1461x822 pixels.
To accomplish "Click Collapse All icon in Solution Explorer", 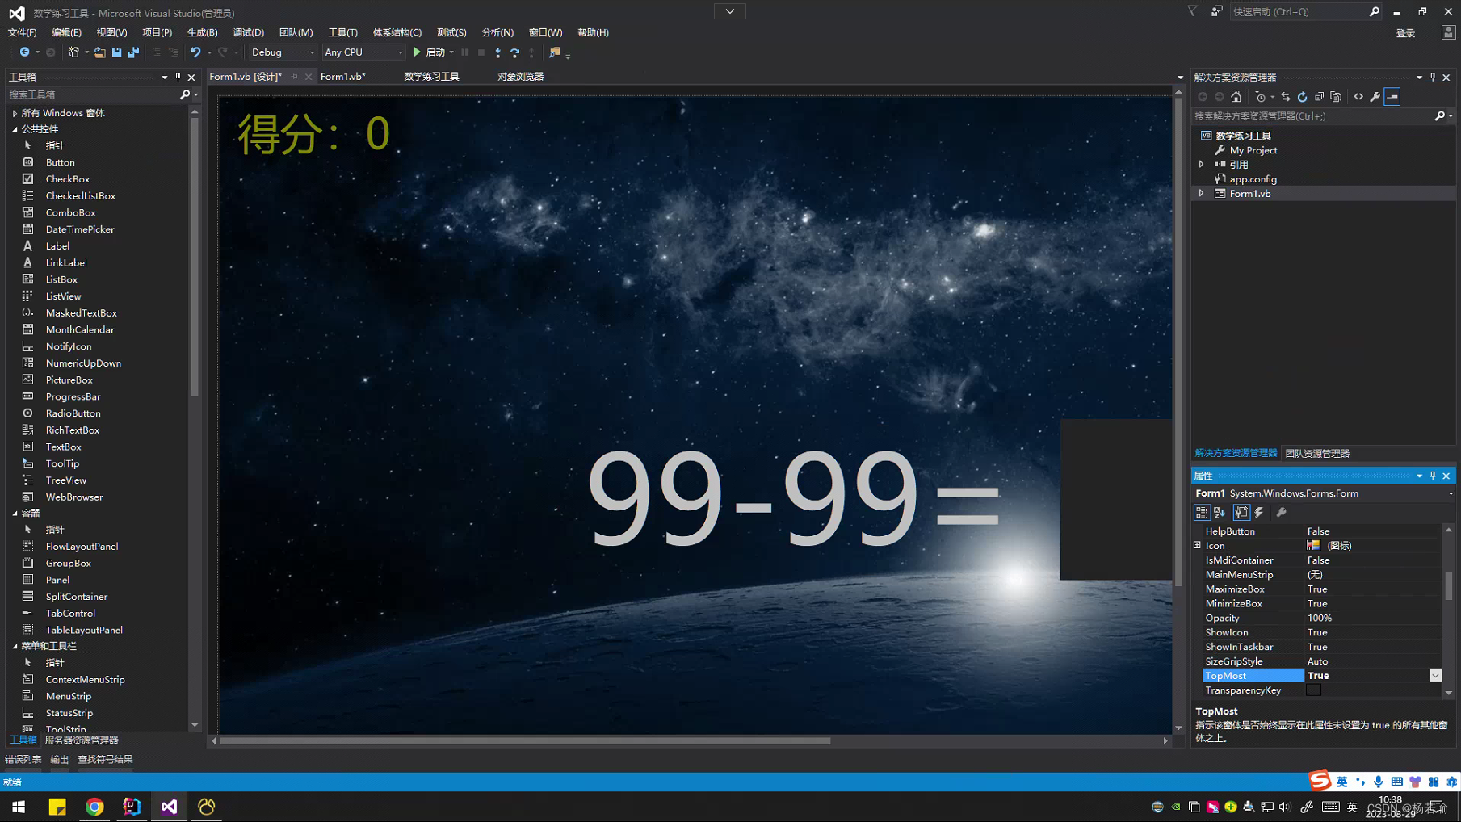I will point(1319,97).
